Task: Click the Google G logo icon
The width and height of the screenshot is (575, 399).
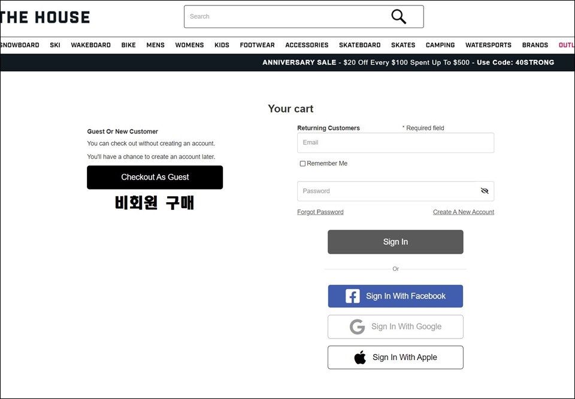Action: click(357, 327)
